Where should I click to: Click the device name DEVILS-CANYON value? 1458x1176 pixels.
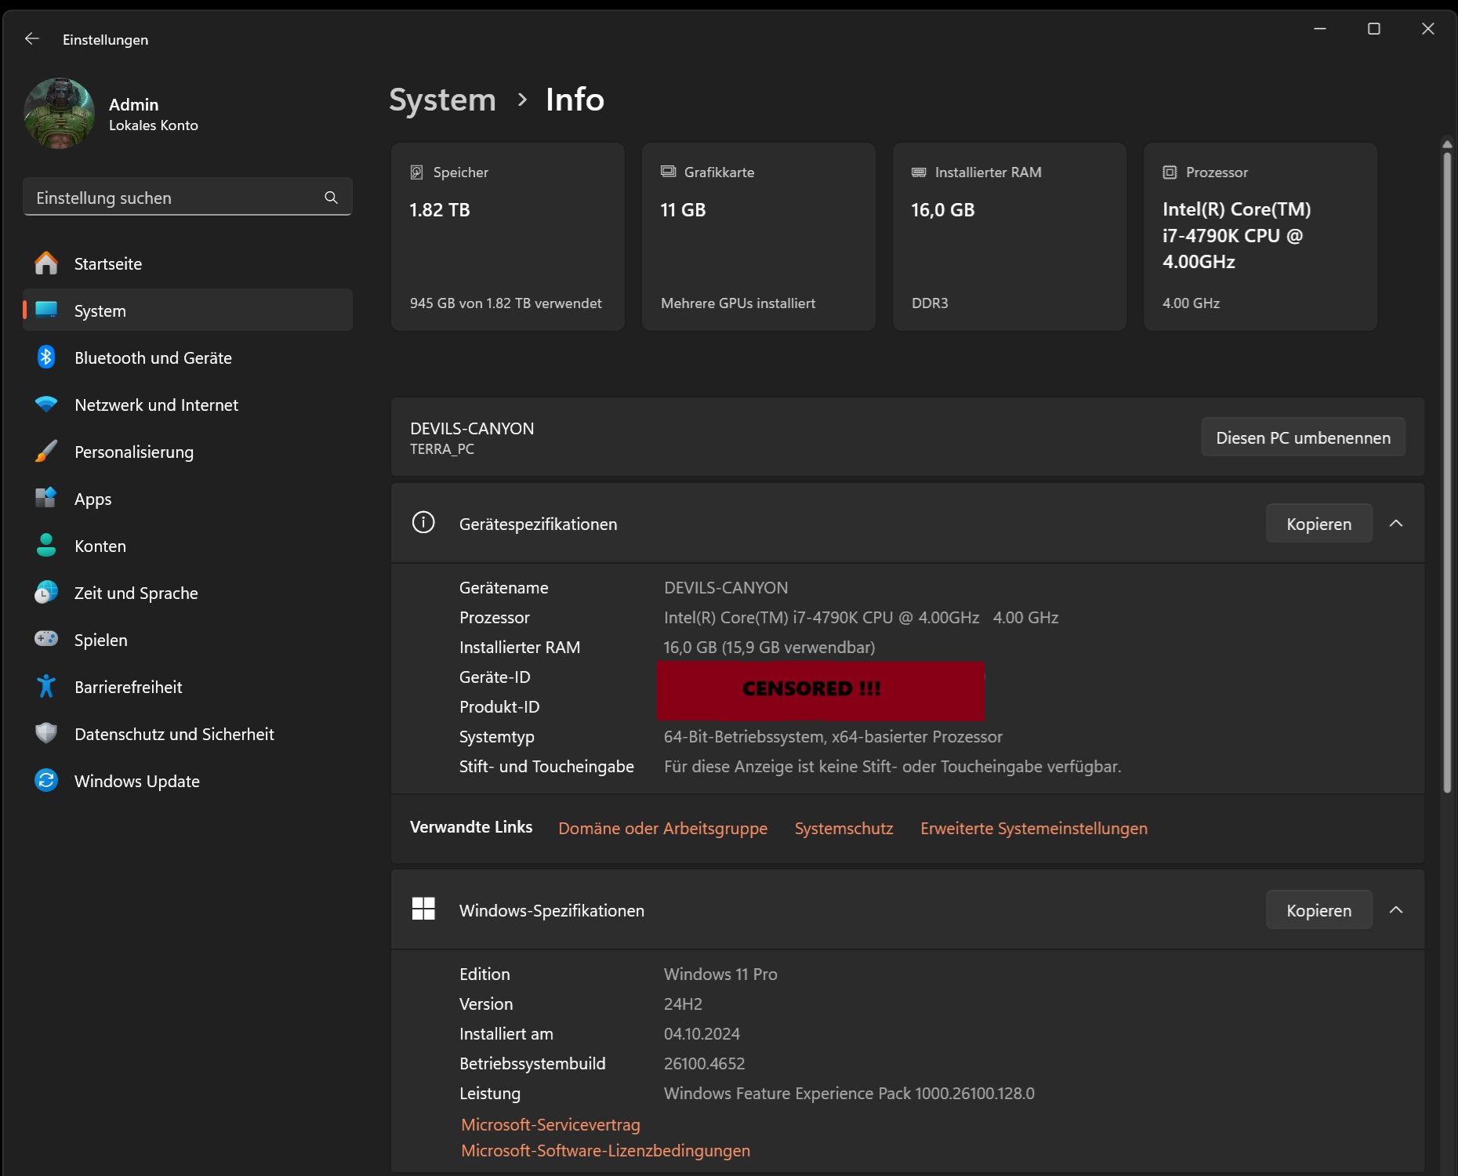click(x=726, y=588)
